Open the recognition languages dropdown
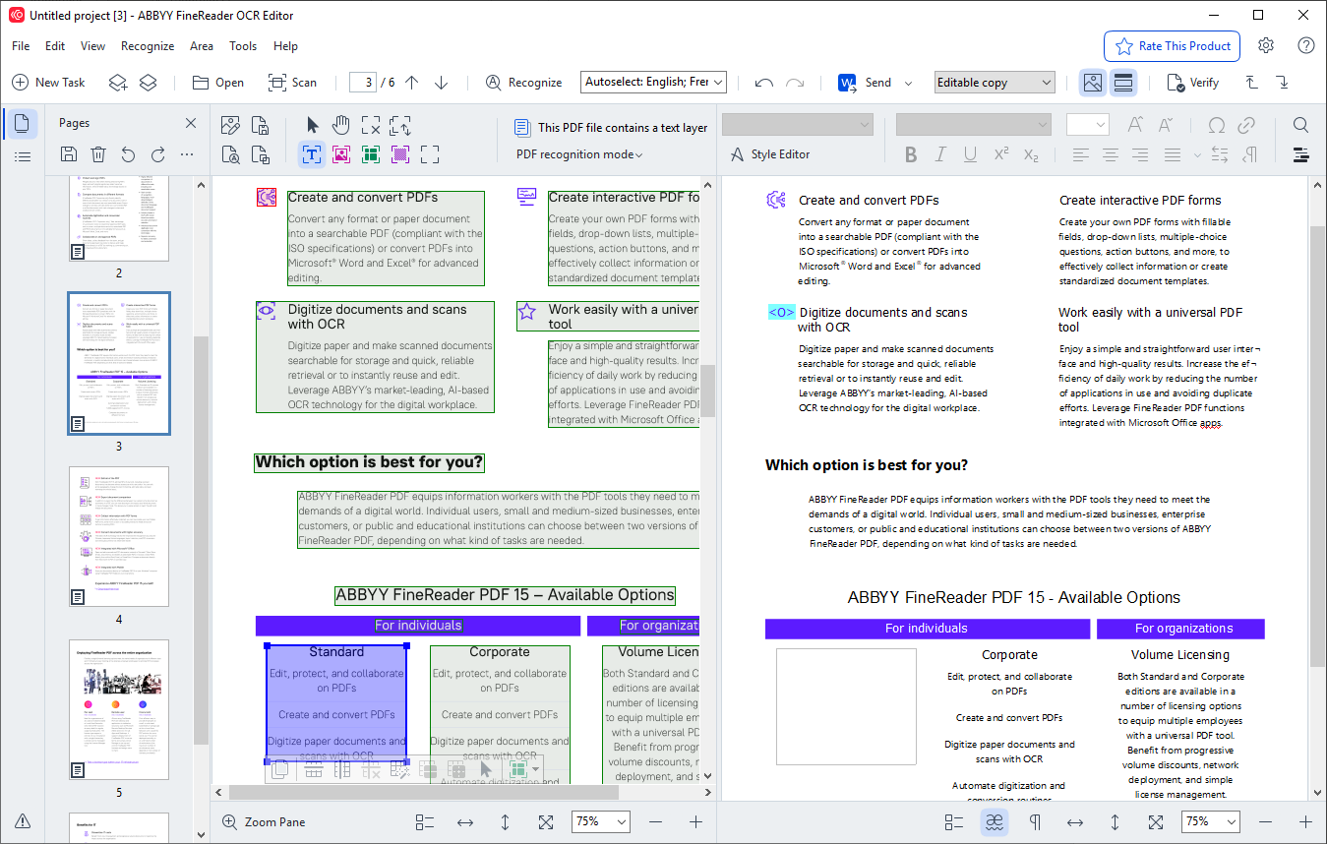 [x=653, y=83]
